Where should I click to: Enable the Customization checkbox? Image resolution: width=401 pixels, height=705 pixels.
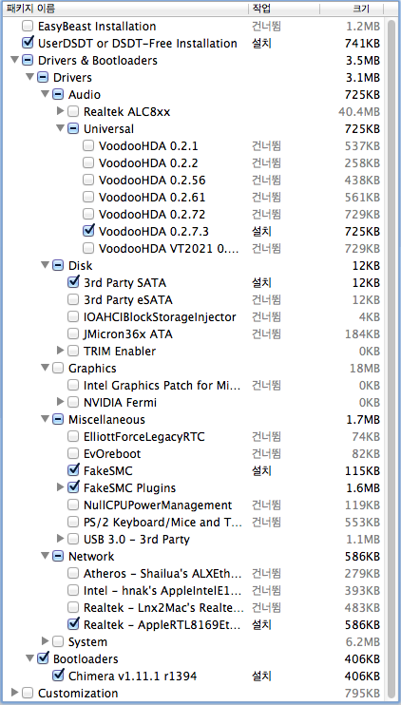(x=28, y=693)
